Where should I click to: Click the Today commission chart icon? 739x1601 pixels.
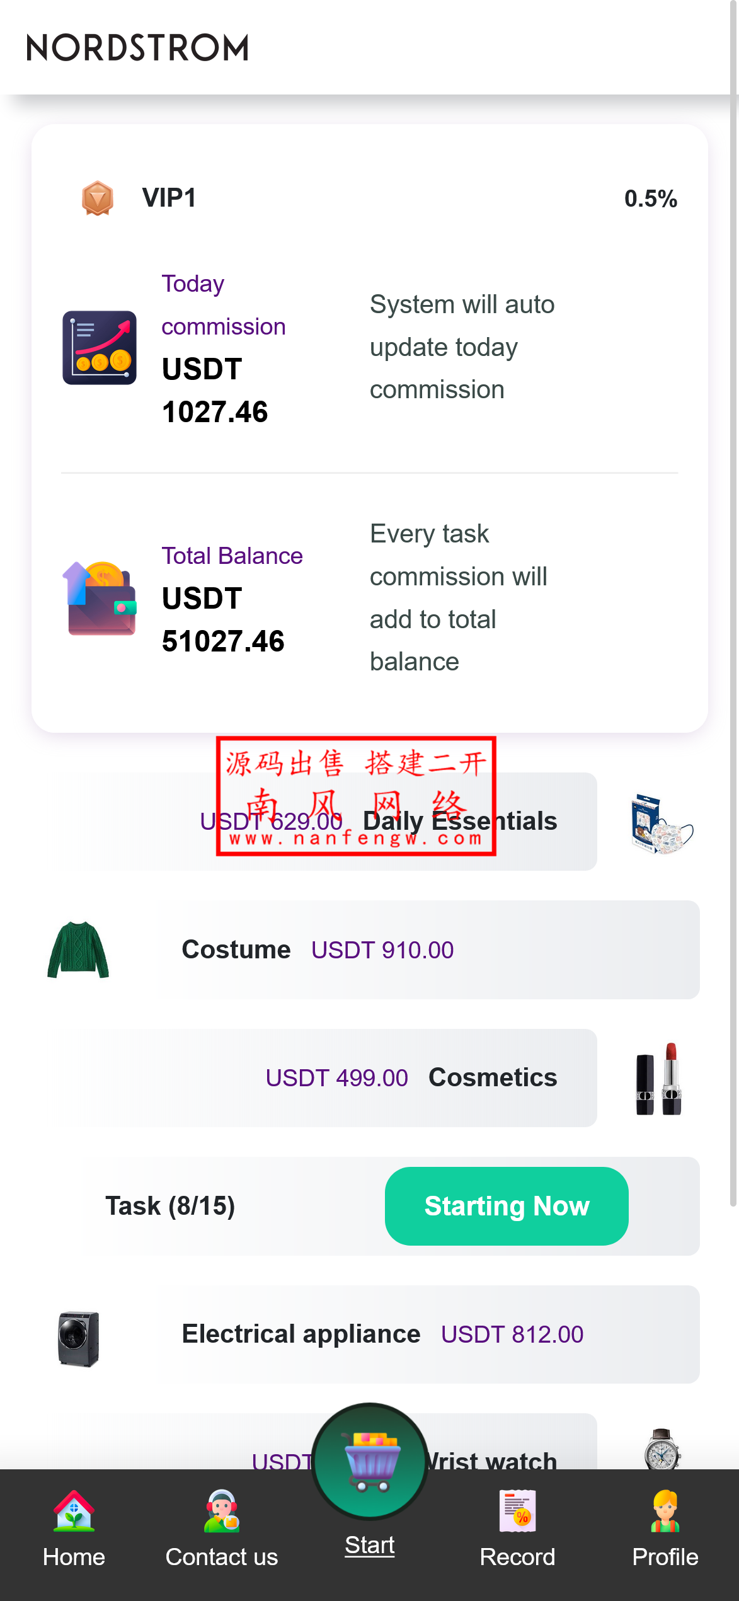coord(100,348)
